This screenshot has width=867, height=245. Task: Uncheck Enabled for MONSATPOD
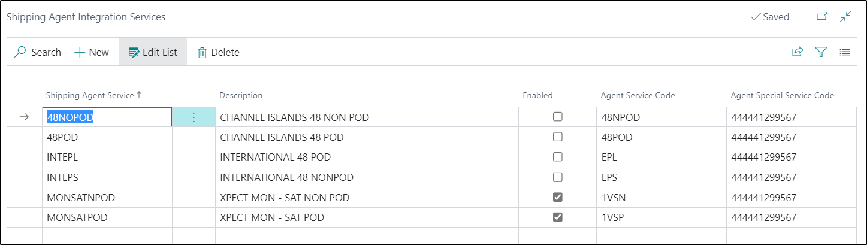point(558,217)
